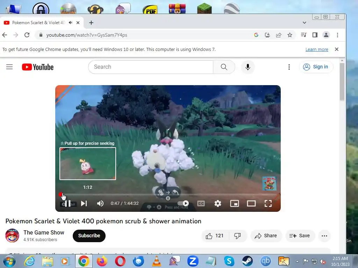Subscribe to The Game Show

pos(89,236)
